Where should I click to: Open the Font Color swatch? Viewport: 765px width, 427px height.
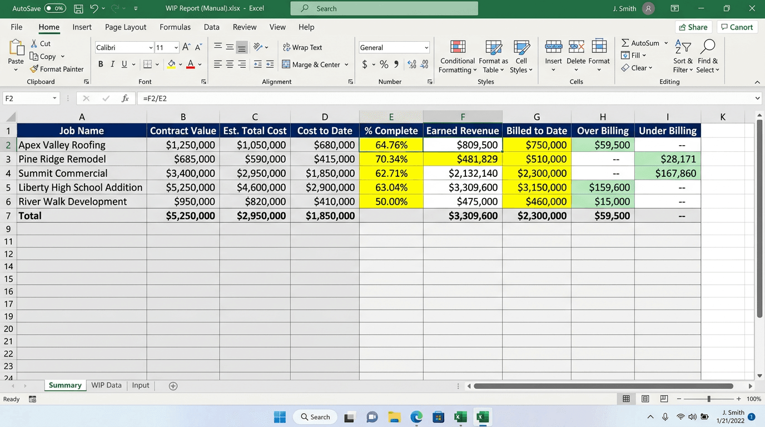pyautogui.click(x=192, y=64)
